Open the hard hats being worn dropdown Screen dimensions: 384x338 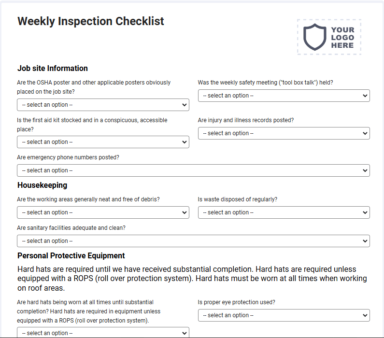click(x=103, y=332)
